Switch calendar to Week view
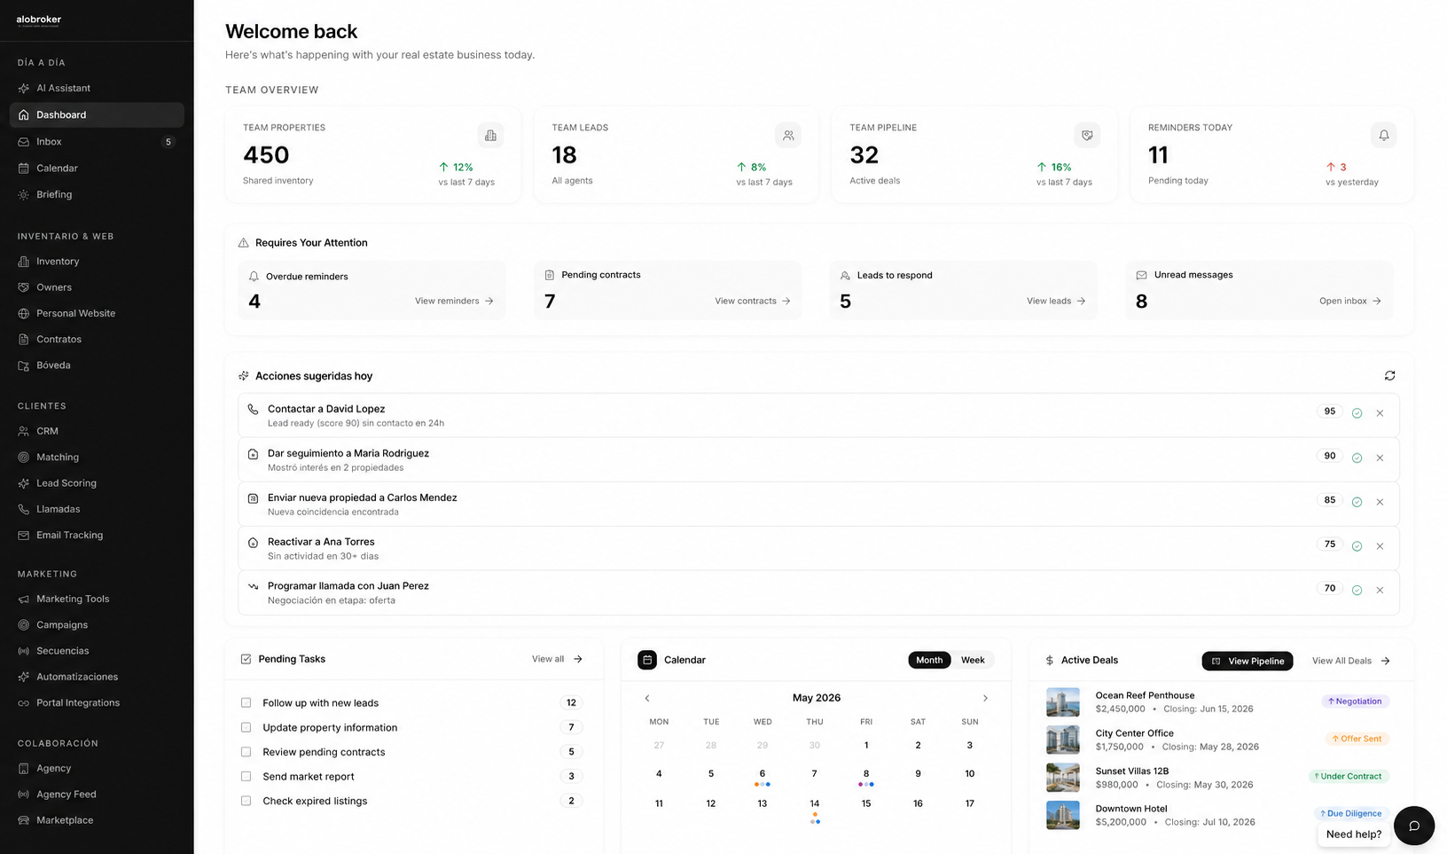The image size is (1447, 854). (973, 660)
